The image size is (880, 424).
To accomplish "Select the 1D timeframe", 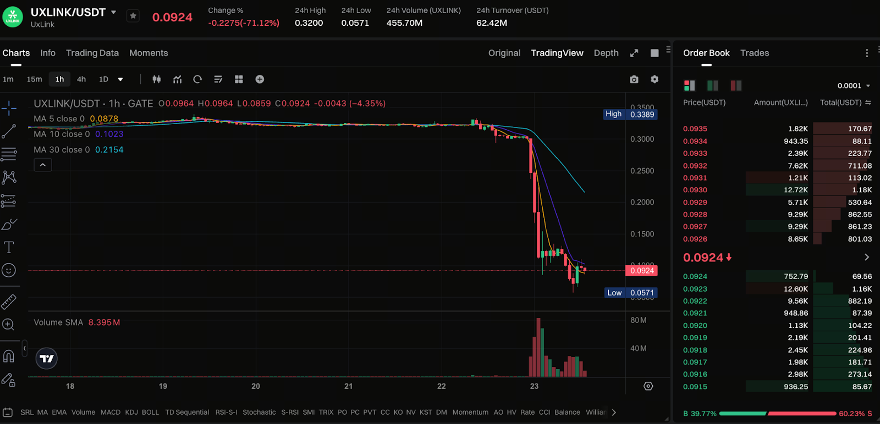I will tap(103, 79).
